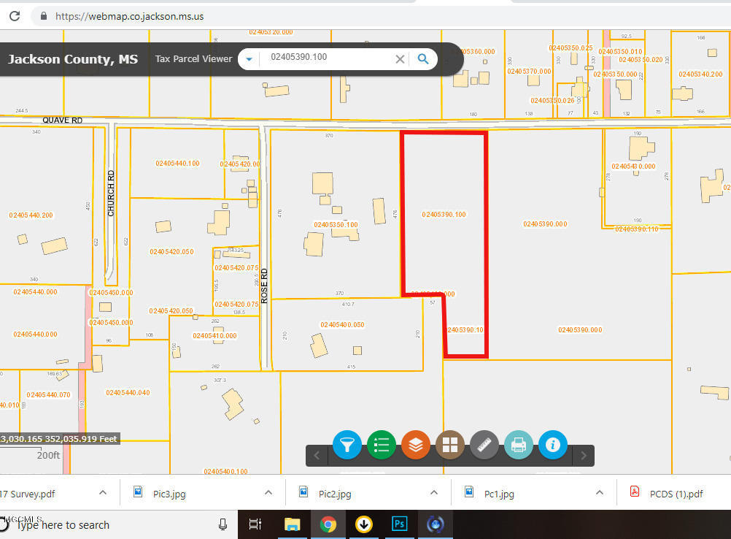
Task: Run the search with the magnifier icon
Action: (423, 59)
